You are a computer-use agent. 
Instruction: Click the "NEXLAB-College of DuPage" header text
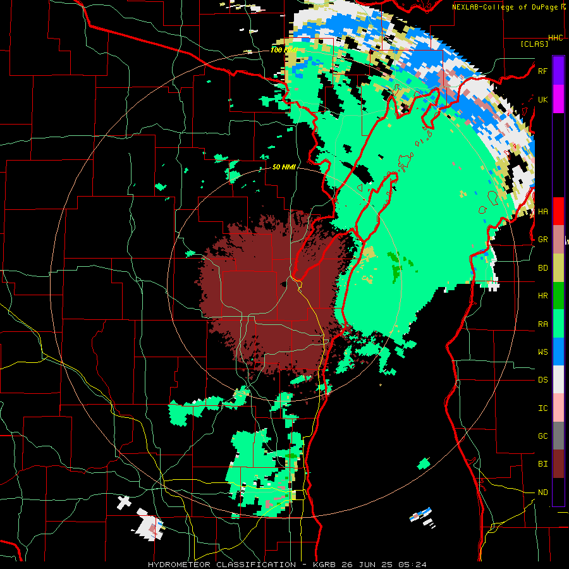[x=505, y=7]
